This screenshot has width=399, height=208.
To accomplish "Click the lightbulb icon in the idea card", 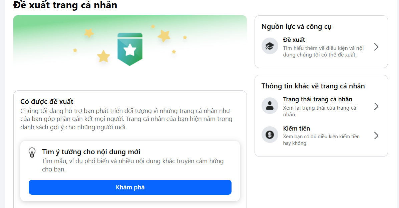I will pos(32,153).
